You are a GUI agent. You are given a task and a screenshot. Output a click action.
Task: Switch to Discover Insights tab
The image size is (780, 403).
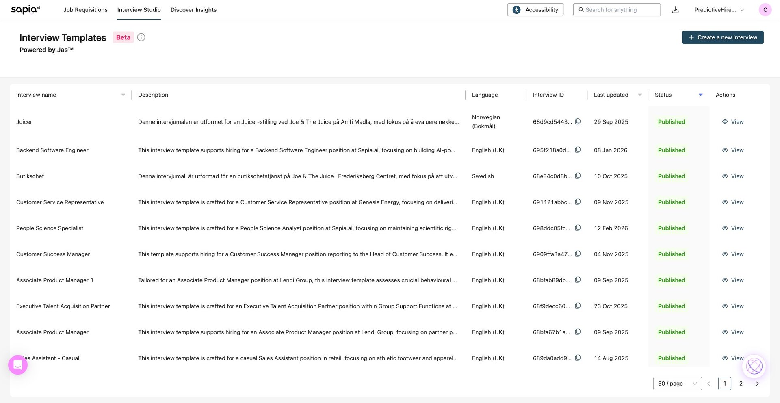tap(193, 10)
